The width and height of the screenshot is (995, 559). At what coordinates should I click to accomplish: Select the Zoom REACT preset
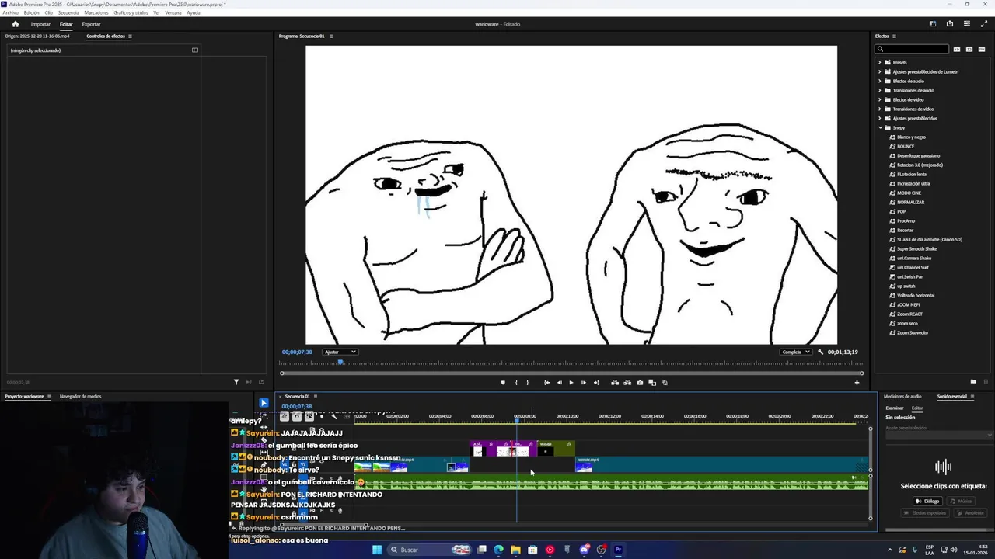pos(909,314)
